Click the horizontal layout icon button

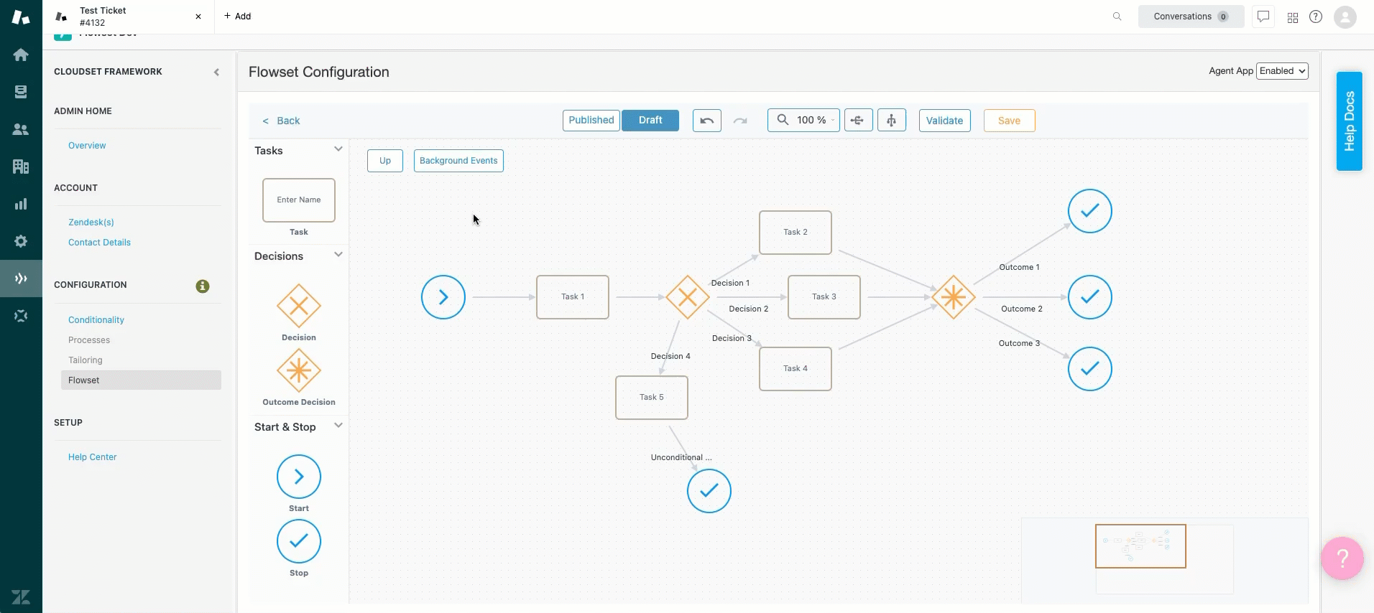[858, 121]
